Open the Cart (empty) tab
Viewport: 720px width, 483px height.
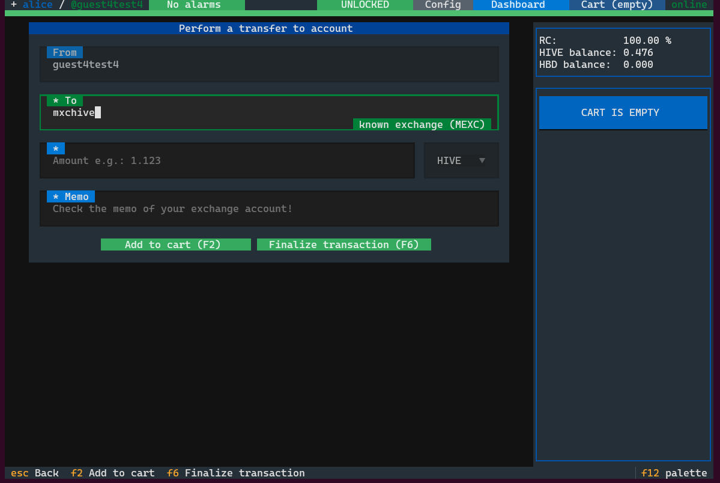tap(617, 5)
